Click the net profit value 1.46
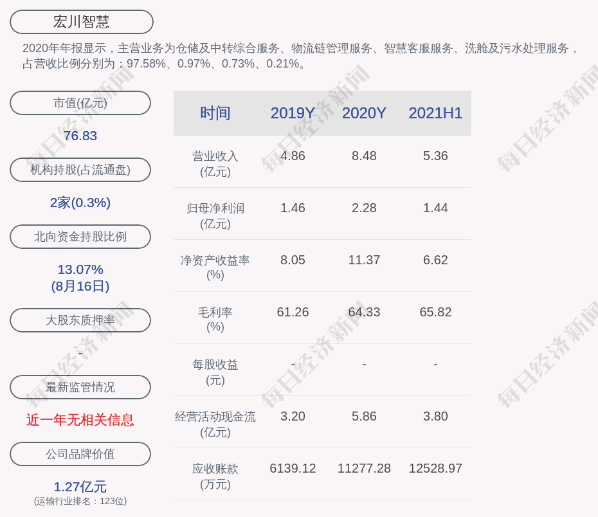 (x=293, y=208)
